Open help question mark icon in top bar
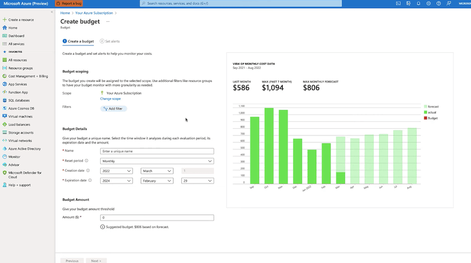This screenshot has width=471, height=263. tap(439, 4)
